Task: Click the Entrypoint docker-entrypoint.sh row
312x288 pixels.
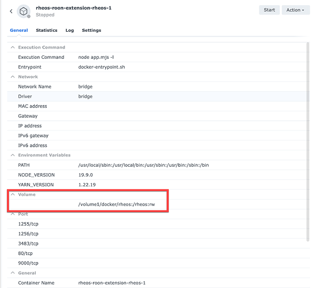Action: click(x=157, y=67)
